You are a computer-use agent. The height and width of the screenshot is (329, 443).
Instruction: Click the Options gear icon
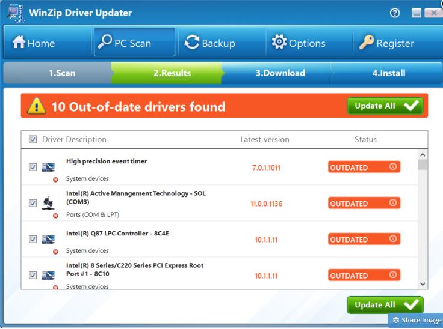(x=279, y=41)
